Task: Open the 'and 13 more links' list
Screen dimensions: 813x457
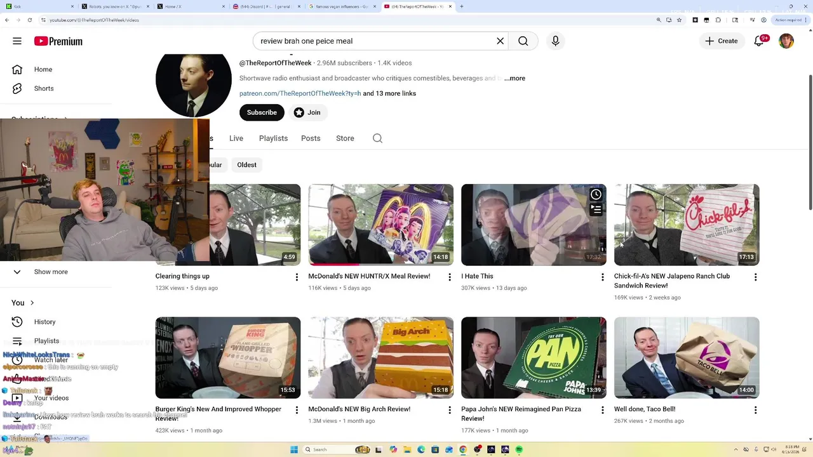Action: tap(389, 93)
